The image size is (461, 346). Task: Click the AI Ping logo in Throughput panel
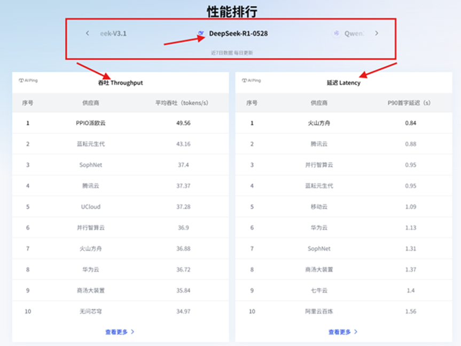28,80
